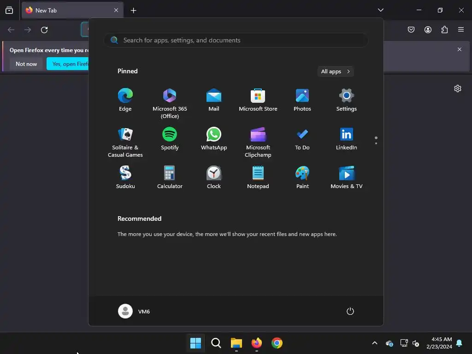Launch the Sudoku game
The image size is (472, 354).
point(125,177)
